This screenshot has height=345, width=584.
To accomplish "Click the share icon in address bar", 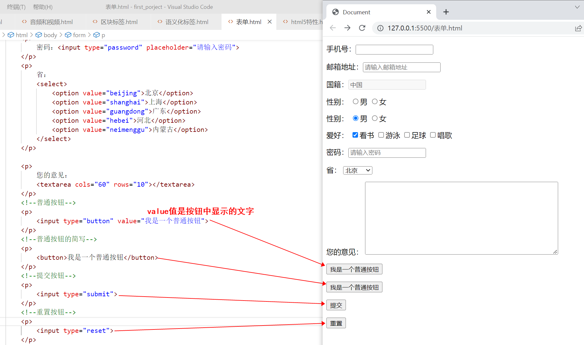I will point(578,28).
